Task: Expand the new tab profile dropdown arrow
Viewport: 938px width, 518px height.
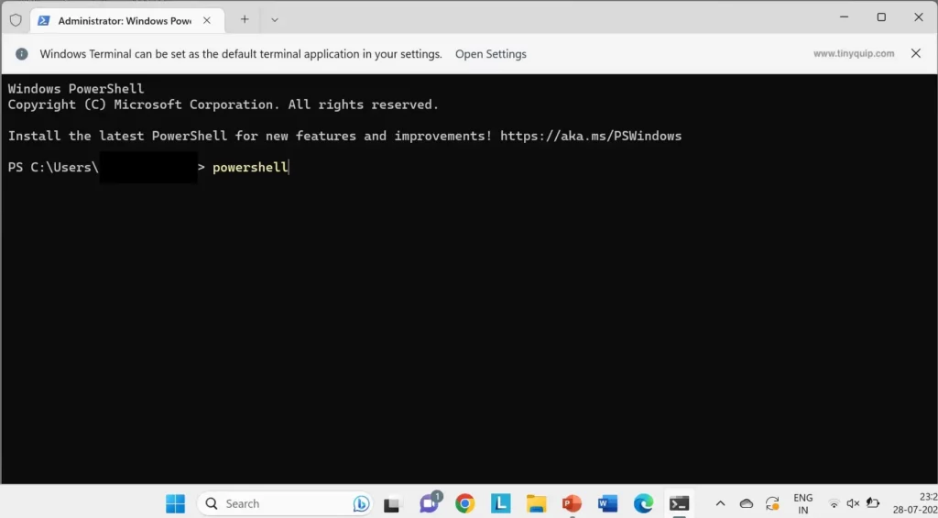Action: pos(275,20)
